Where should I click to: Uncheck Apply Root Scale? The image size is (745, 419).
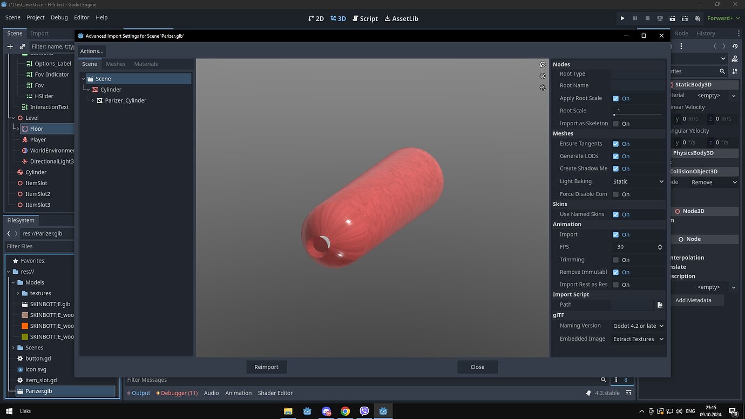pyautogui.click(x=615, y=98)
